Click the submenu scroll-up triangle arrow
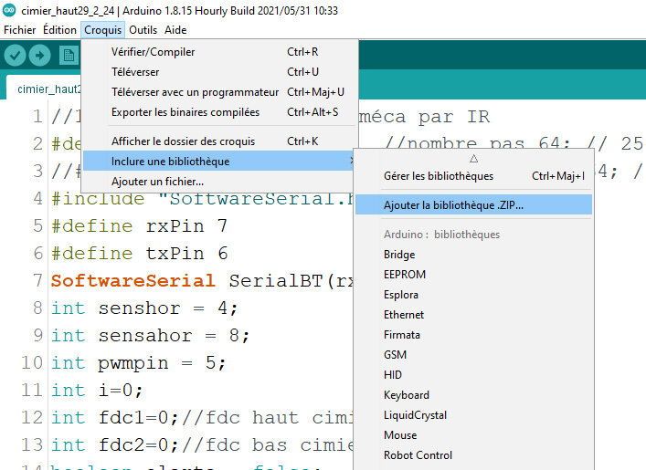This screenshot has height=470, width=646. coord(474,159)
